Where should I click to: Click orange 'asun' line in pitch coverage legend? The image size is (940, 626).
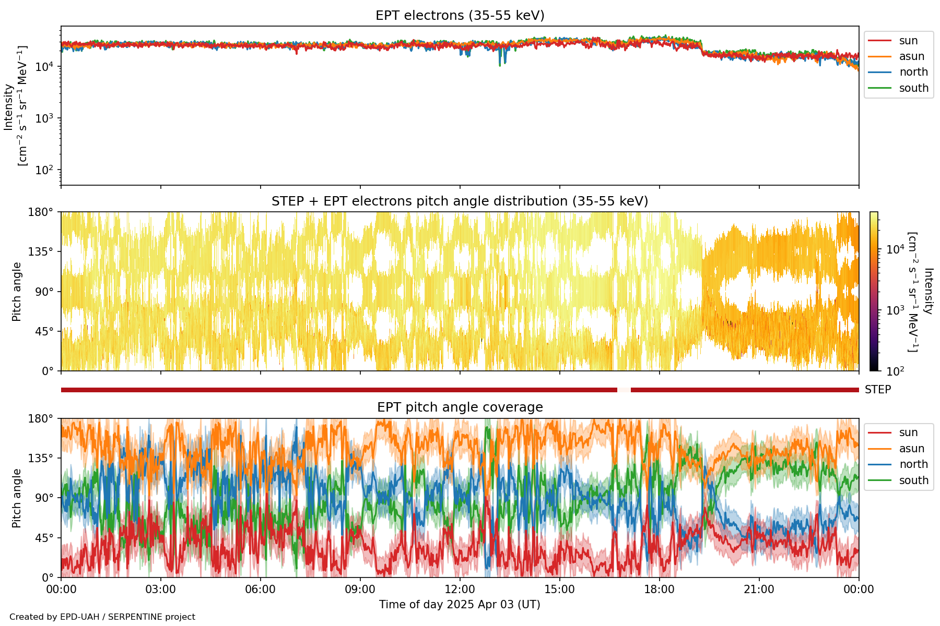click(x=880, y=449)
